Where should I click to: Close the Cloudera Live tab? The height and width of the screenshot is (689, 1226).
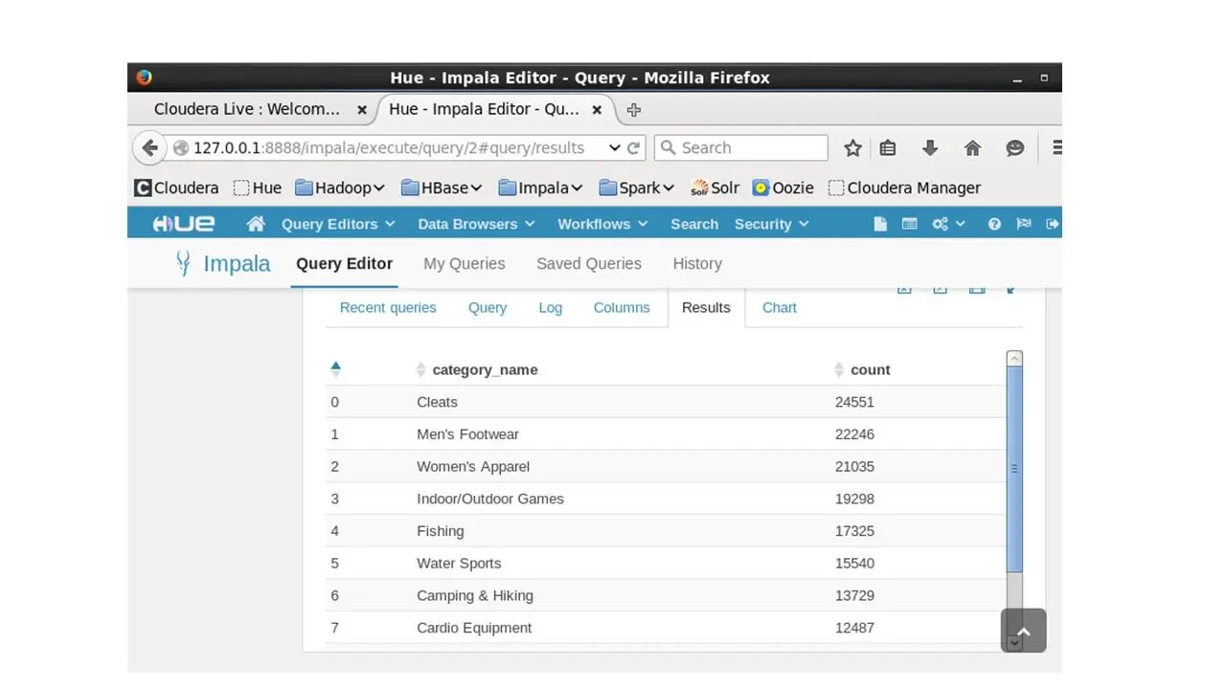362,110
